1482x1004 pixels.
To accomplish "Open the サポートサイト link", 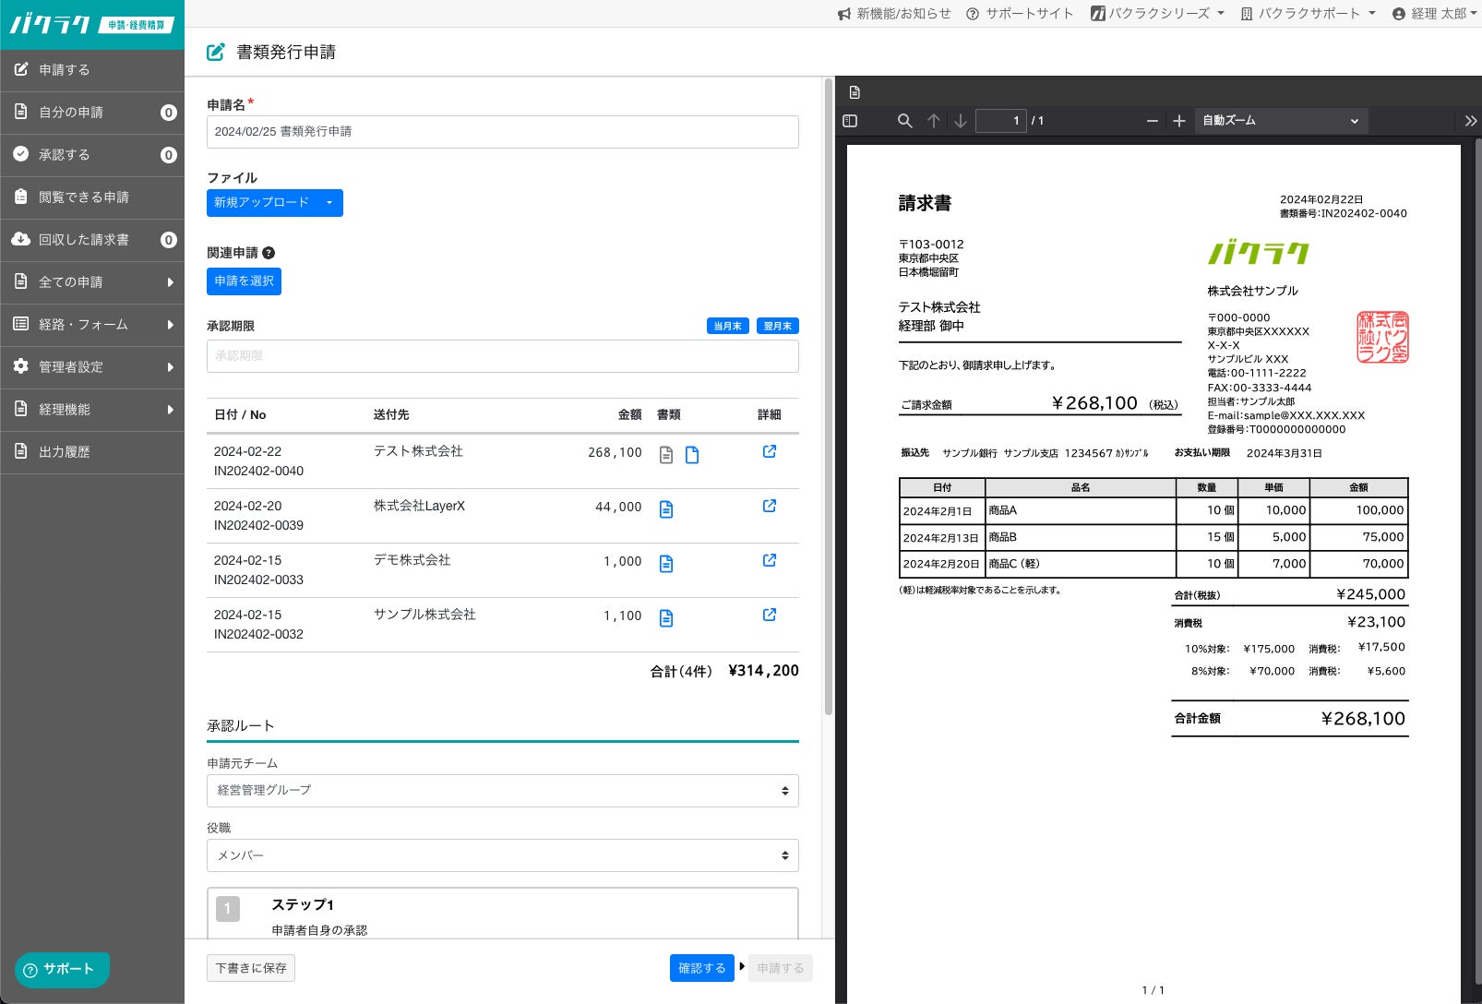I will [1020, 14].
